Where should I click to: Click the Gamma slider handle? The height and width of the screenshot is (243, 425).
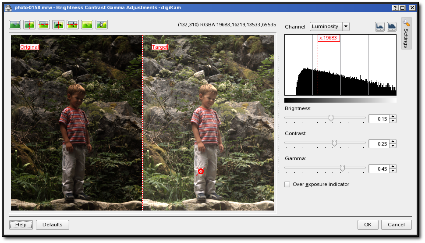click(342, 168)
